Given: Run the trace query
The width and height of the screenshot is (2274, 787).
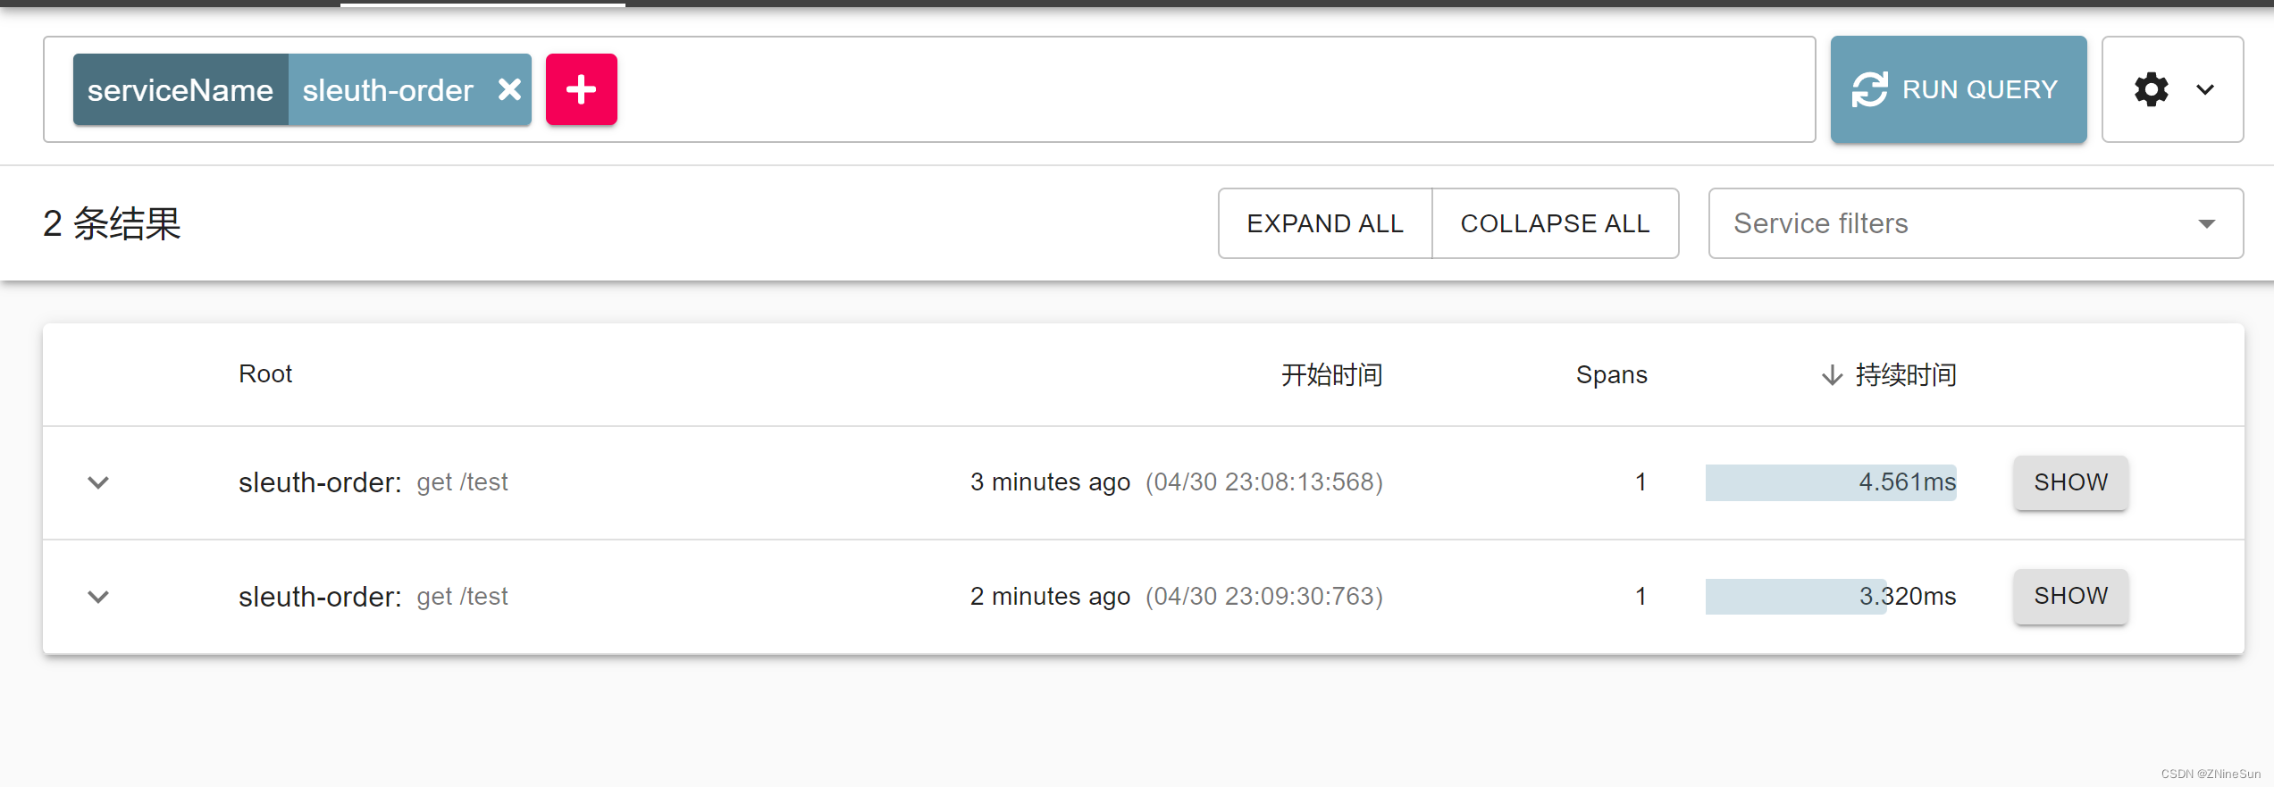Looking at the screenshot, I should tap(1958, 89).
